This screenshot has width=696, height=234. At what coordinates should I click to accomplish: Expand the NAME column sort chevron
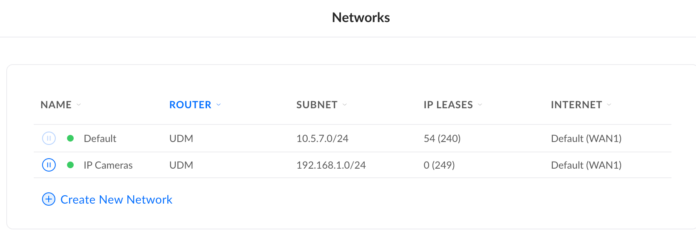click(x=79, y=105)
